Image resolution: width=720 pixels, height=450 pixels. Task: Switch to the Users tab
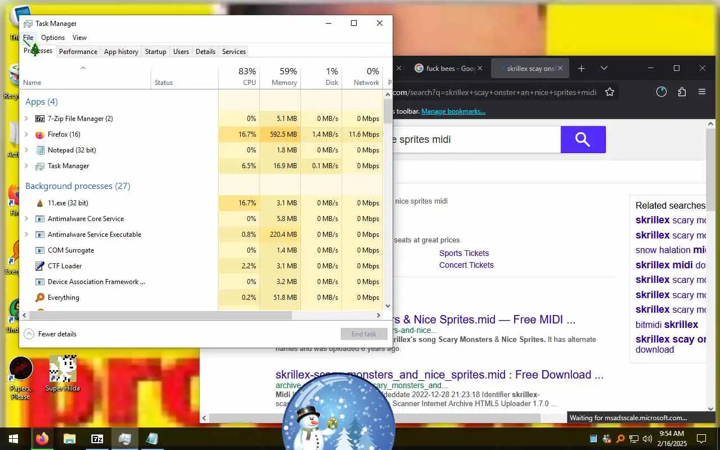pos(181,51)
